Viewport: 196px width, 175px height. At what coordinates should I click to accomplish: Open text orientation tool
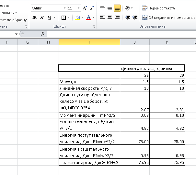128,8
